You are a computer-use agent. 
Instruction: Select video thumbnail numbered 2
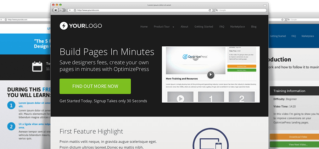tap(242, 97)
